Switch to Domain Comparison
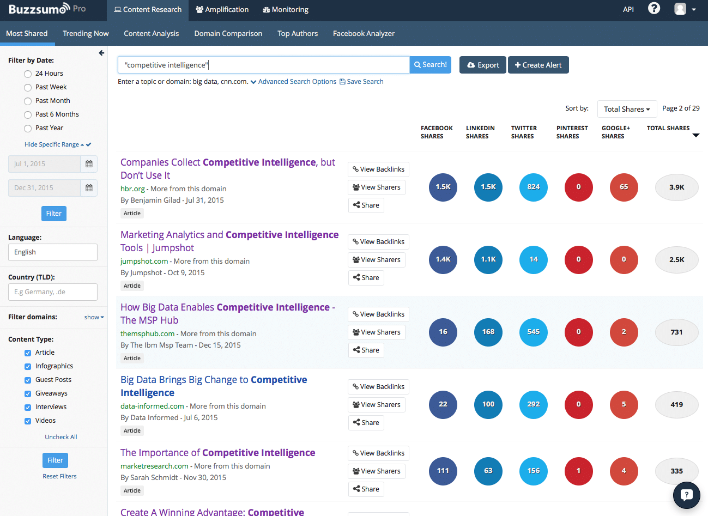Screen dimensions: 708x516 click(x=228, y=33)
